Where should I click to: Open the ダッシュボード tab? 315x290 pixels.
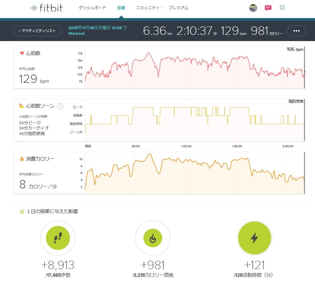92,8
